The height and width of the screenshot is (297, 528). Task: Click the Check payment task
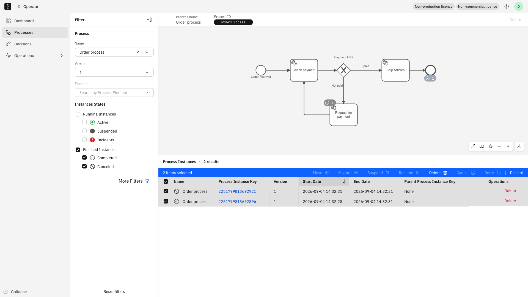(x=304, y=70)
